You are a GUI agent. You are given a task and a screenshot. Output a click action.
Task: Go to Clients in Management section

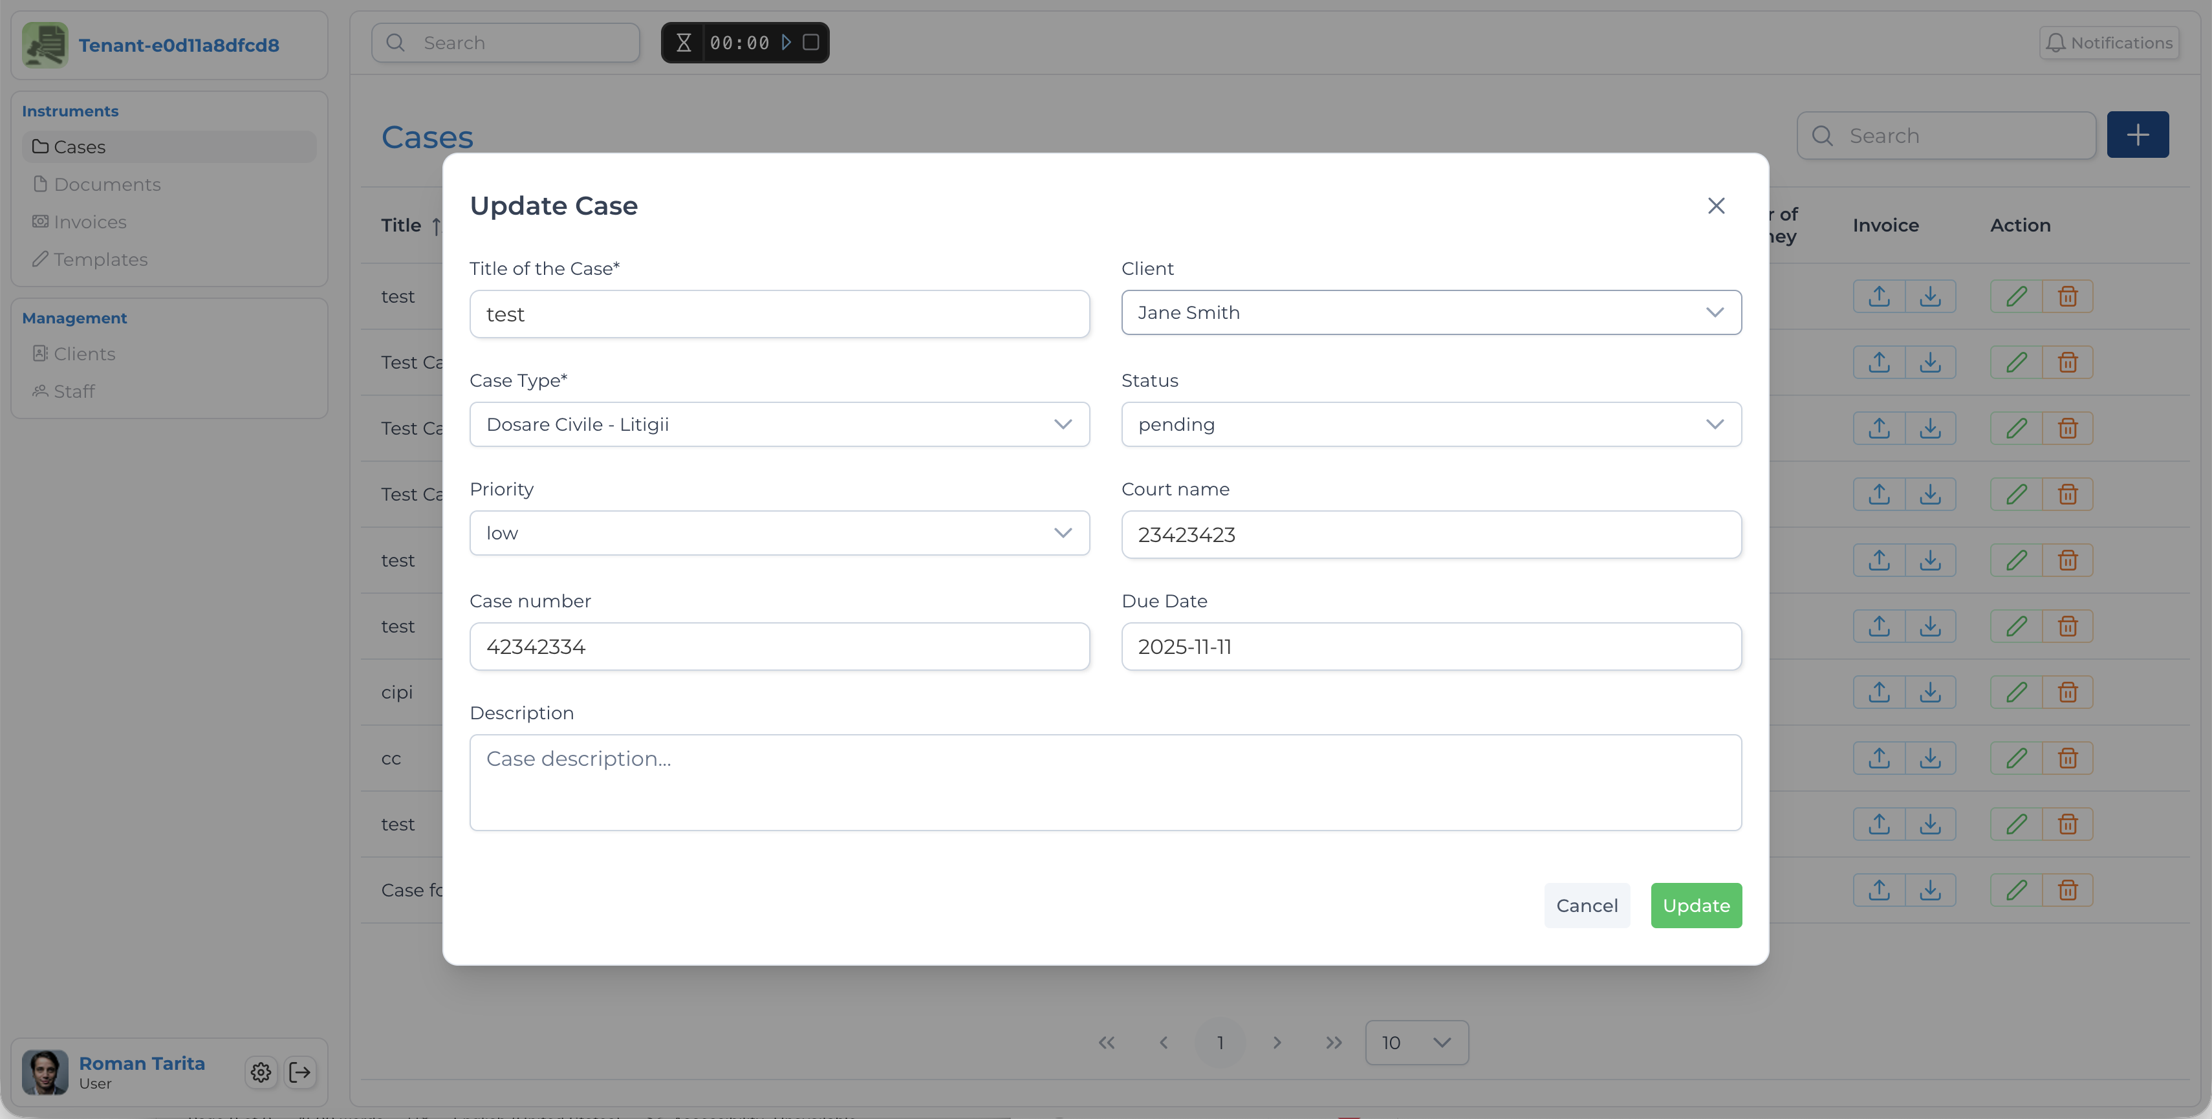84,354
